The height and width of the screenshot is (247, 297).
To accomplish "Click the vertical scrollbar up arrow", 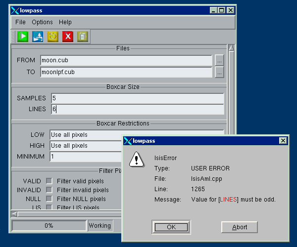I will pos(231,48).
